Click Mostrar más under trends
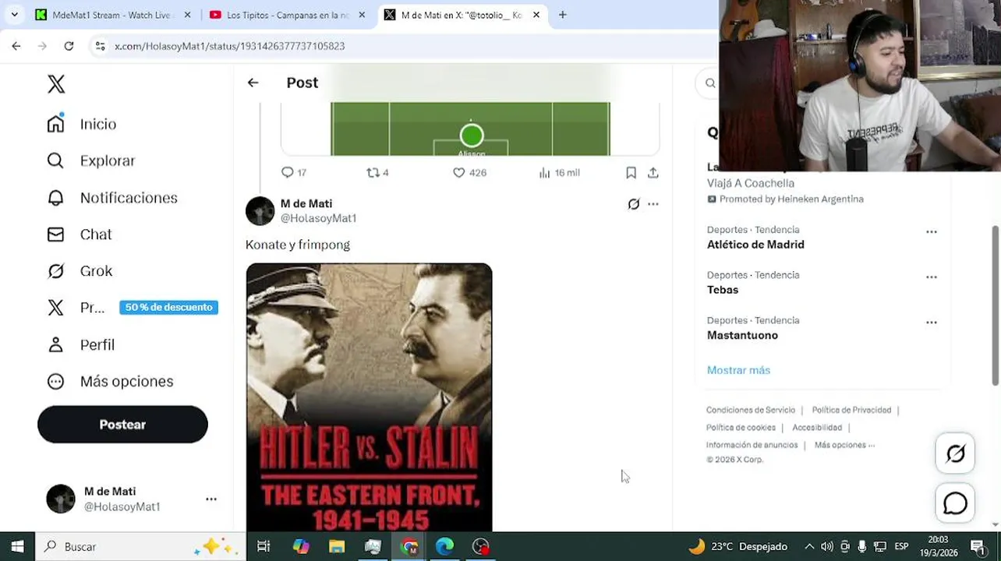 738,370
